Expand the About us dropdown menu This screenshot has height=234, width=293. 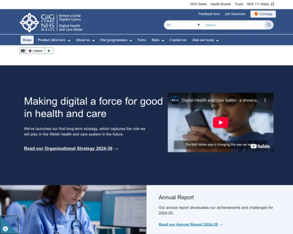pos(85,40)
